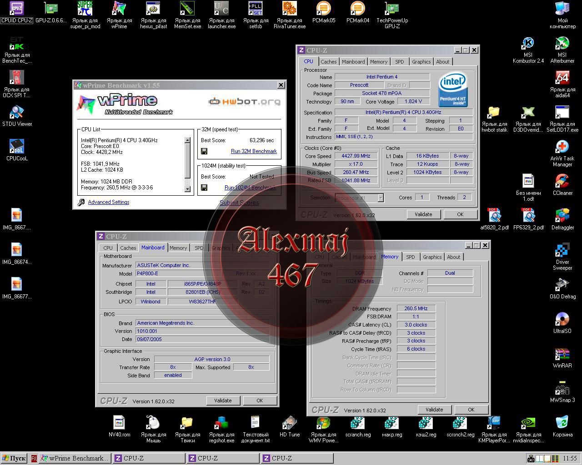This screenshot has width=582, height=465.
Task: Click the wPrime CPU List scroll-up arrow
Action: (x=187, y=140)
